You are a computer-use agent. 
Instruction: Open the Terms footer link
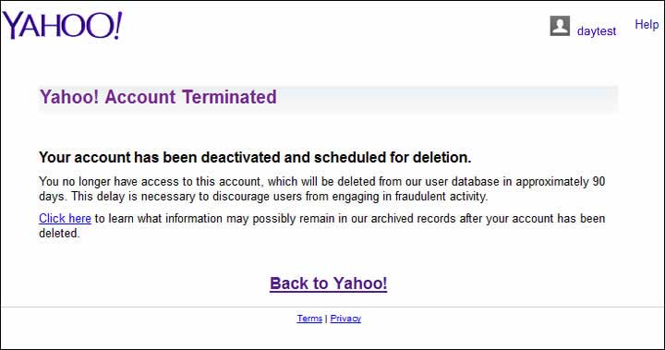tap(309, 319)
